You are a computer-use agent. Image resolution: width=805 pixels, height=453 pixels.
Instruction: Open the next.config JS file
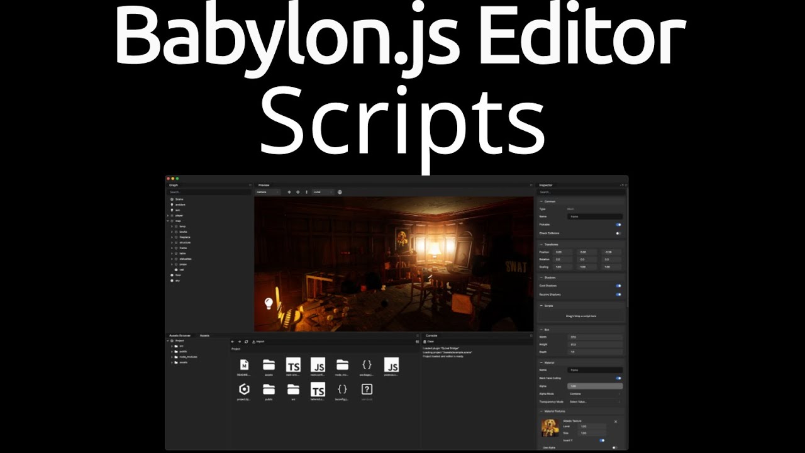(318, 365)
